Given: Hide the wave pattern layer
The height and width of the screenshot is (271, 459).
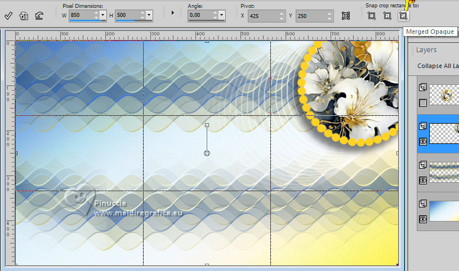Looking at the screenshot, I should tap(423, 180).
